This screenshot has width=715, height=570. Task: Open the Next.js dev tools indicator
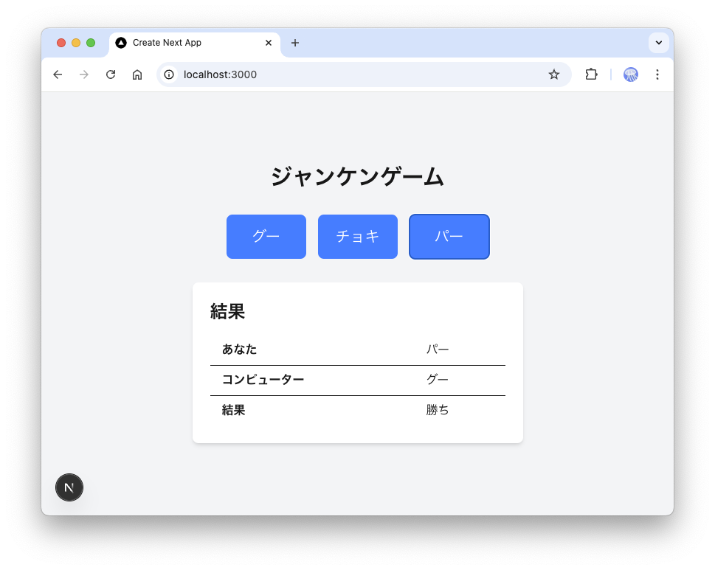69,487
